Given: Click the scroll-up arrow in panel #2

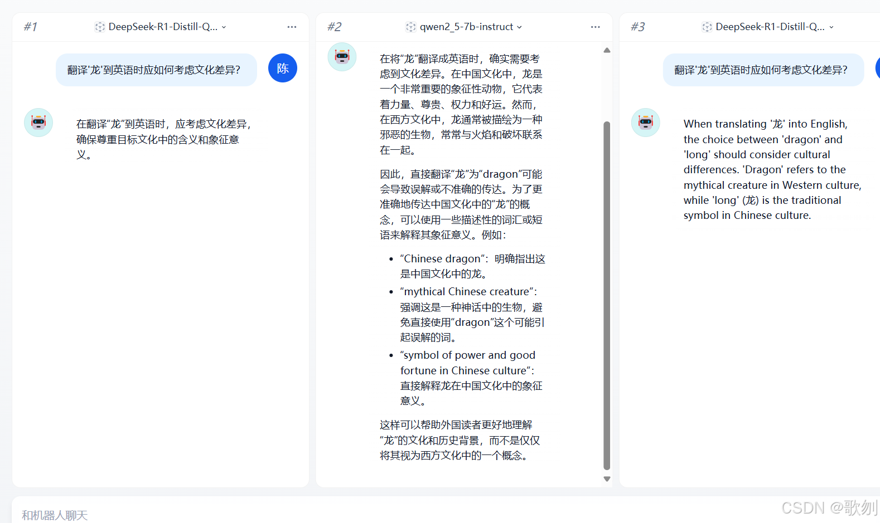Looking at the screenshot, I should click(607, 50).
